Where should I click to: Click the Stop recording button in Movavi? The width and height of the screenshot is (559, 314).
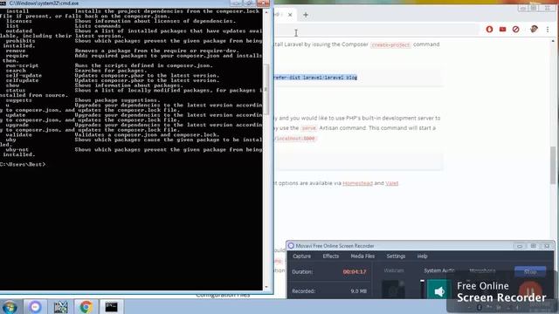pyautogui.click(x=530, y=271)
